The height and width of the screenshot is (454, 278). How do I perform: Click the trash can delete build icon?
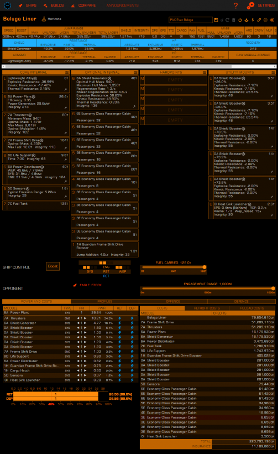tap(234, 20)
